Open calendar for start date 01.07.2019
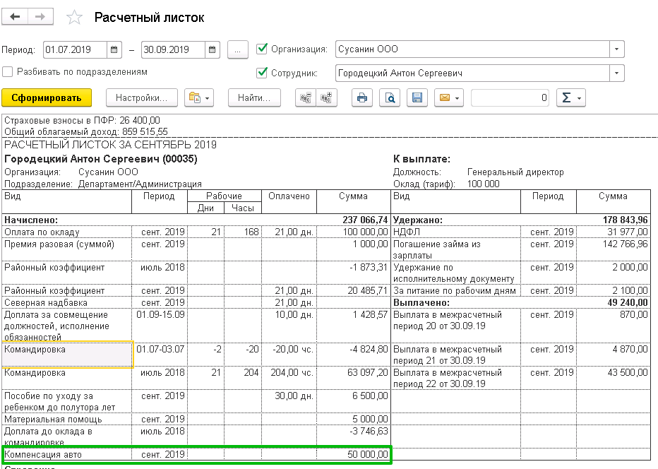The height and width of the screenshot is (469, 658). pos(114,49)
